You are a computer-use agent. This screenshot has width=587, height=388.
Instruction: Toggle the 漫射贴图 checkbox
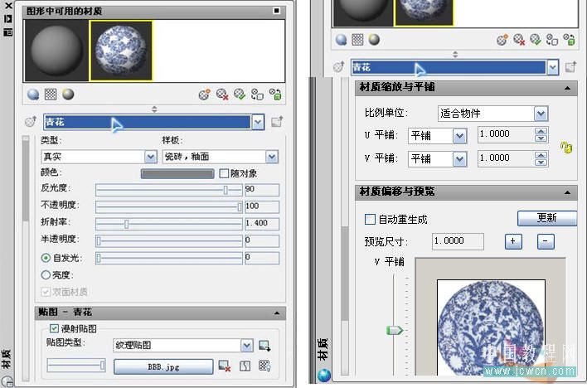pyautogui.click(x=54, y=328)
